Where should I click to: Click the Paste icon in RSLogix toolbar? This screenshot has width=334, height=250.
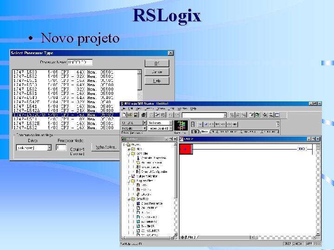(x=163, y=115)
